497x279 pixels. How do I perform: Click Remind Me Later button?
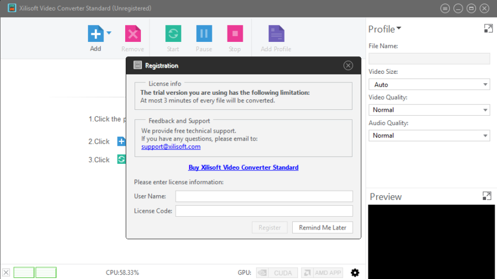click(x=322, y=228)
